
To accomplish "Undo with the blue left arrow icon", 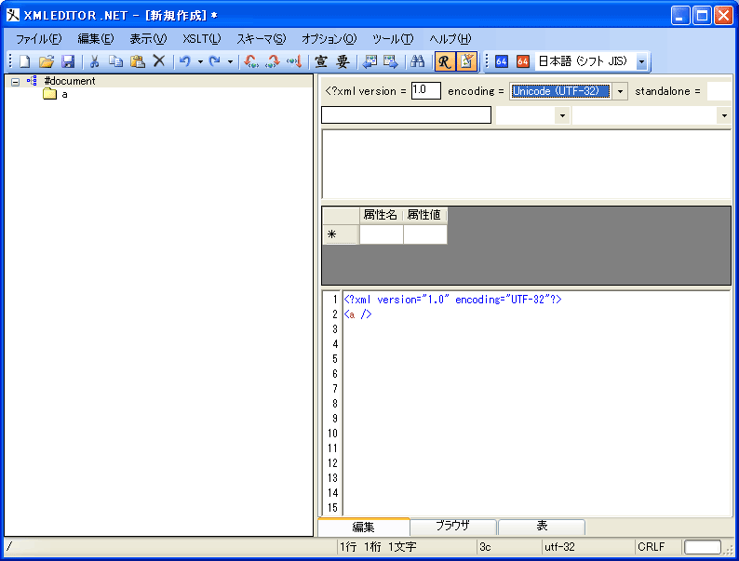I will 185,61.
